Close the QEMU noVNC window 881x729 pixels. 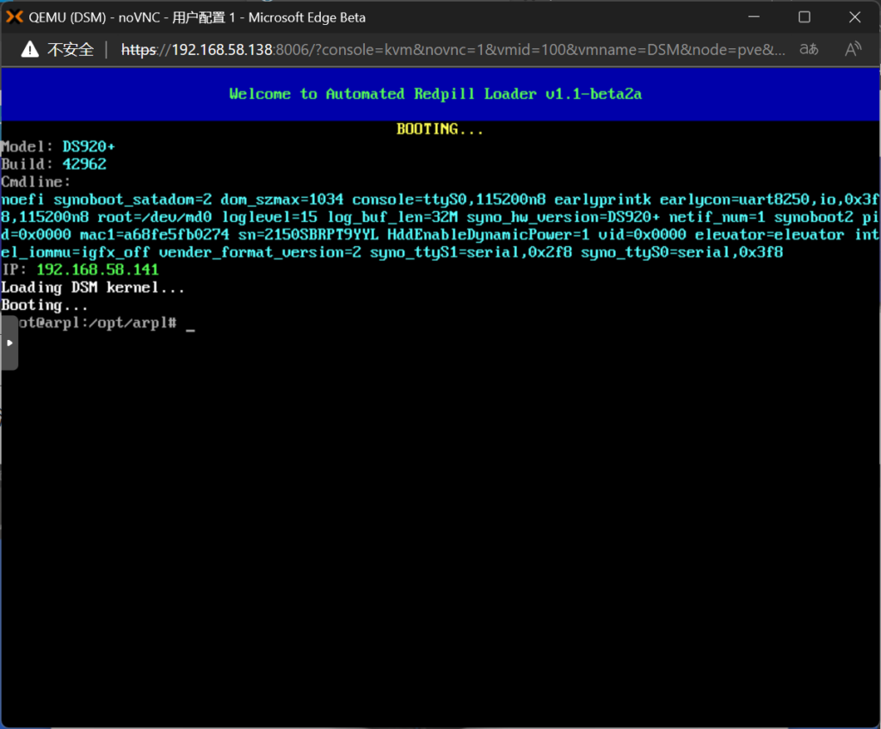coord(853,17)
